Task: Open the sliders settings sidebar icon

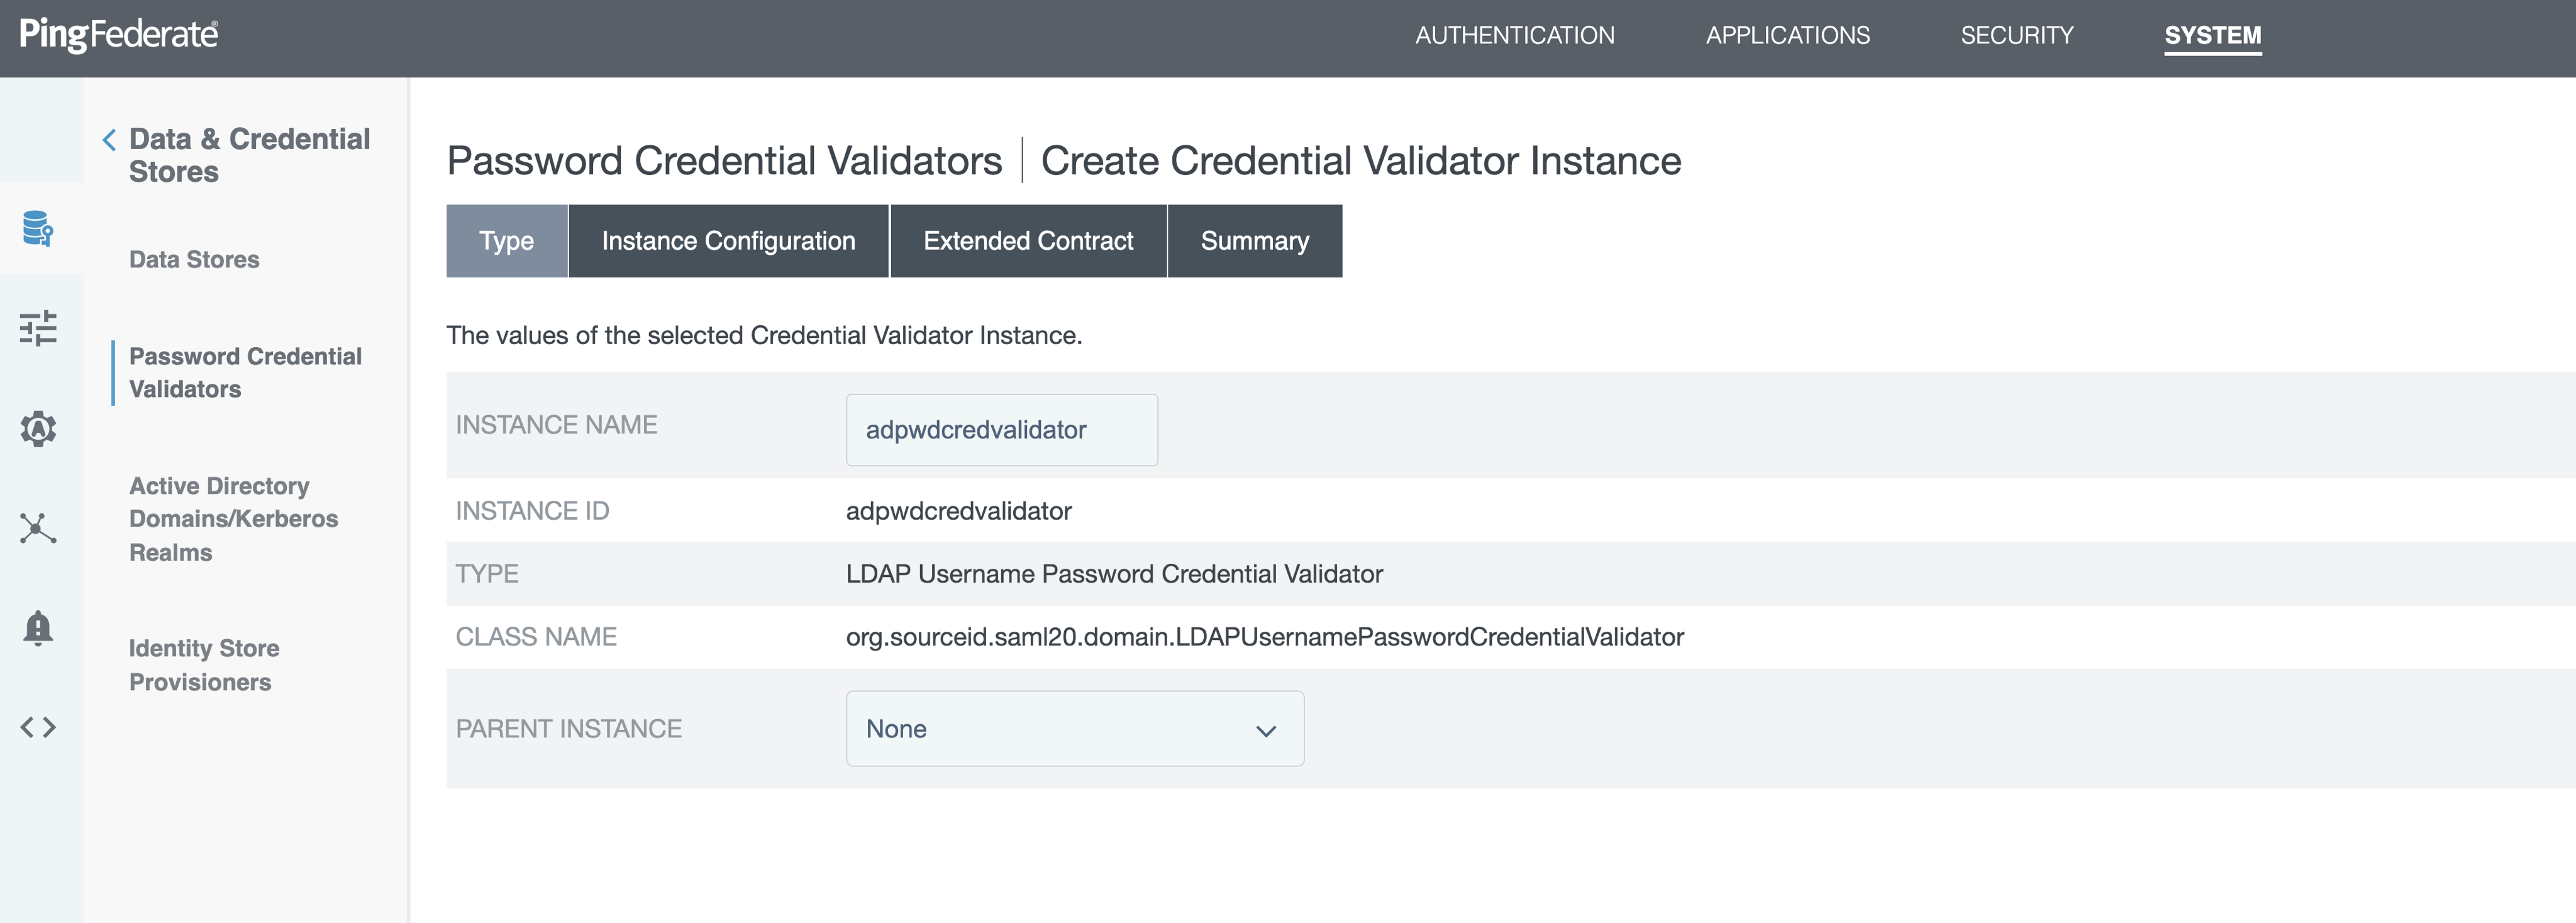Action: pos(38,328)
